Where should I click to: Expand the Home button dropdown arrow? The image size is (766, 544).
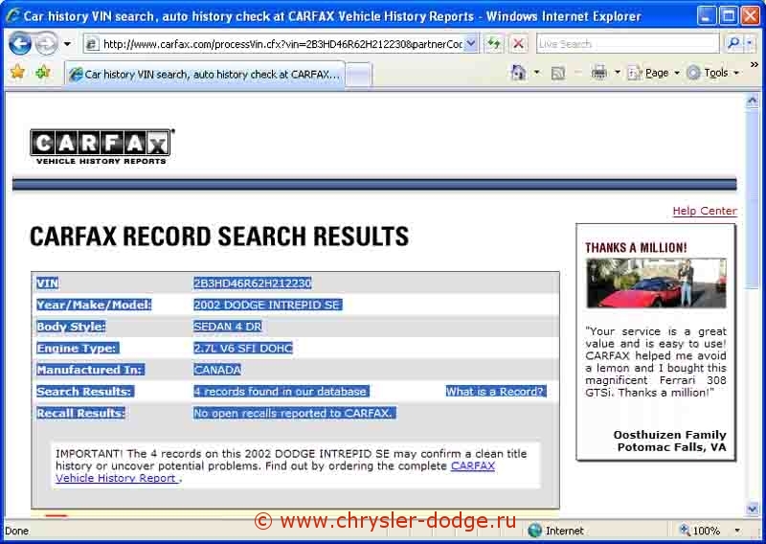[536, 73]
